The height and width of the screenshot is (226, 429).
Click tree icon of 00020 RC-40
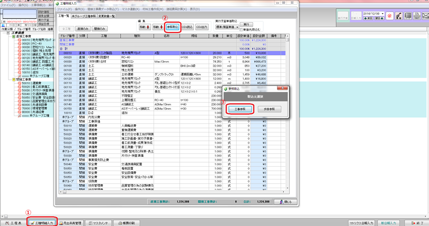click(x=19, y=43)
